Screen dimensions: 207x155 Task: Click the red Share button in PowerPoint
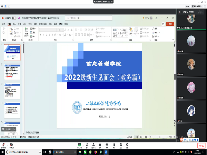point(170,24)
